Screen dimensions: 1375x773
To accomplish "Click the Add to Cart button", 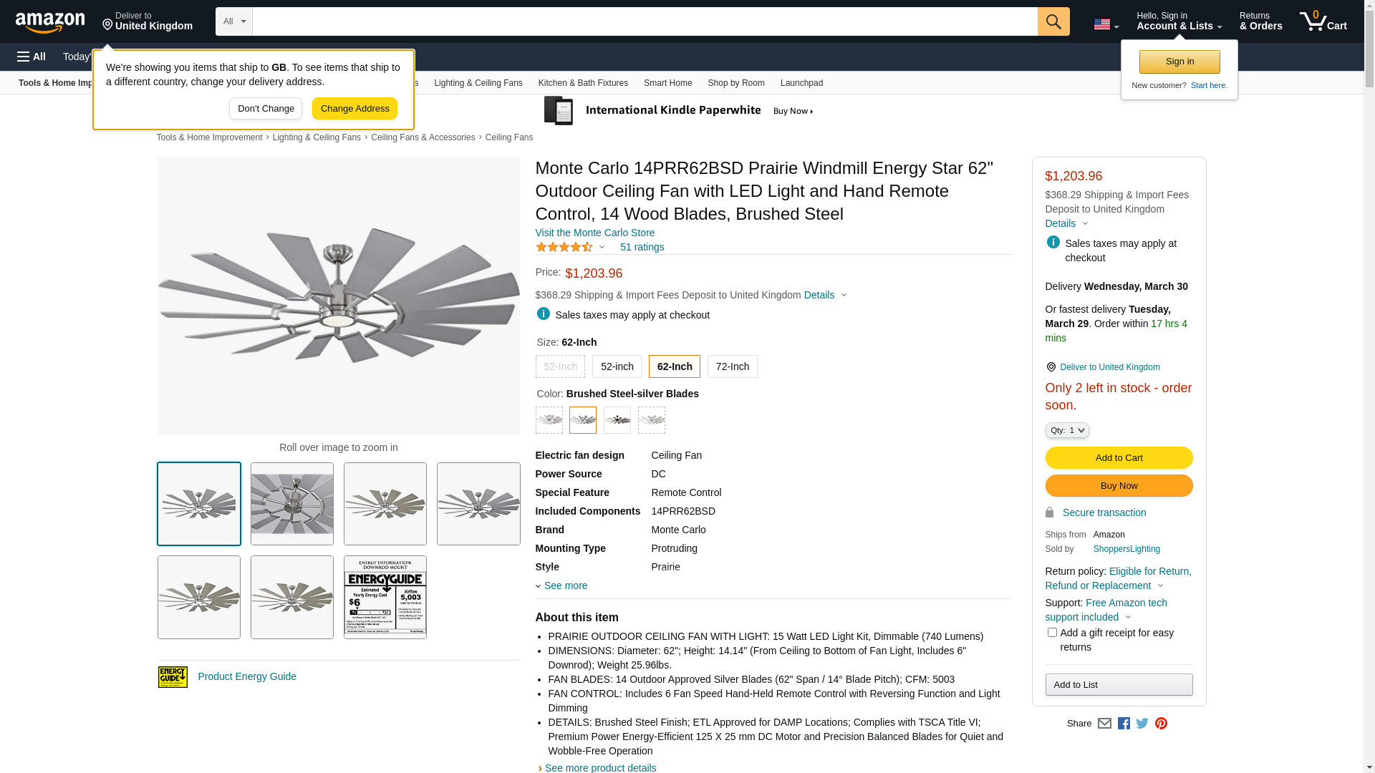I will [x=1119, y=458].
